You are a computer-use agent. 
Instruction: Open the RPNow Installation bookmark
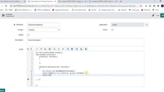point(42,10)
